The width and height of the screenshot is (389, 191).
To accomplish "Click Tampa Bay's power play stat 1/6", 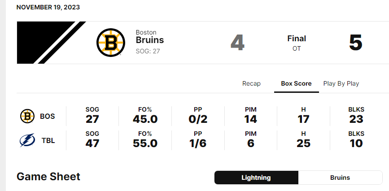I will [198, 143].
